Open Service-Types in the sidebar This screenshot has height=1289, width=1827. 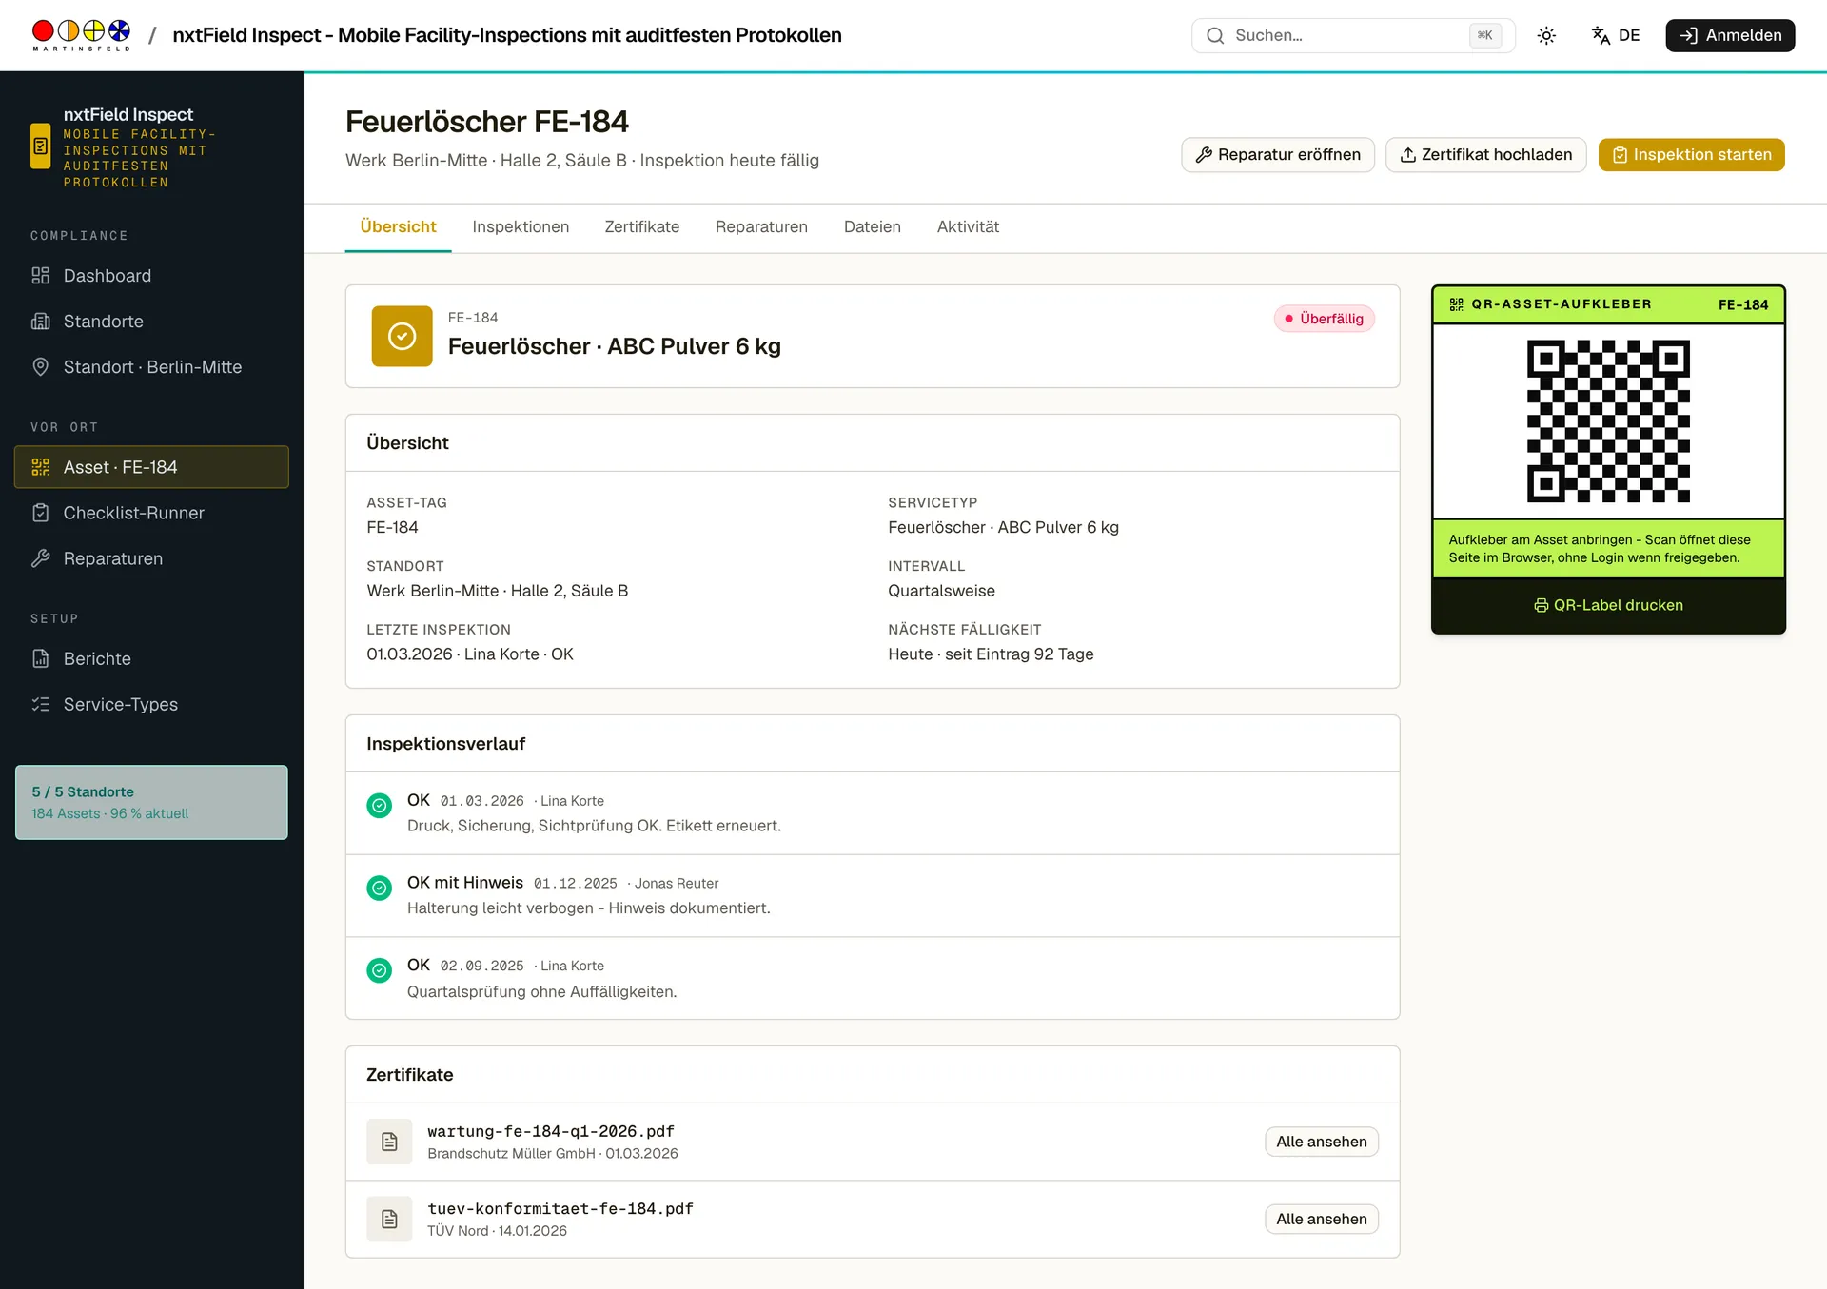151,704
